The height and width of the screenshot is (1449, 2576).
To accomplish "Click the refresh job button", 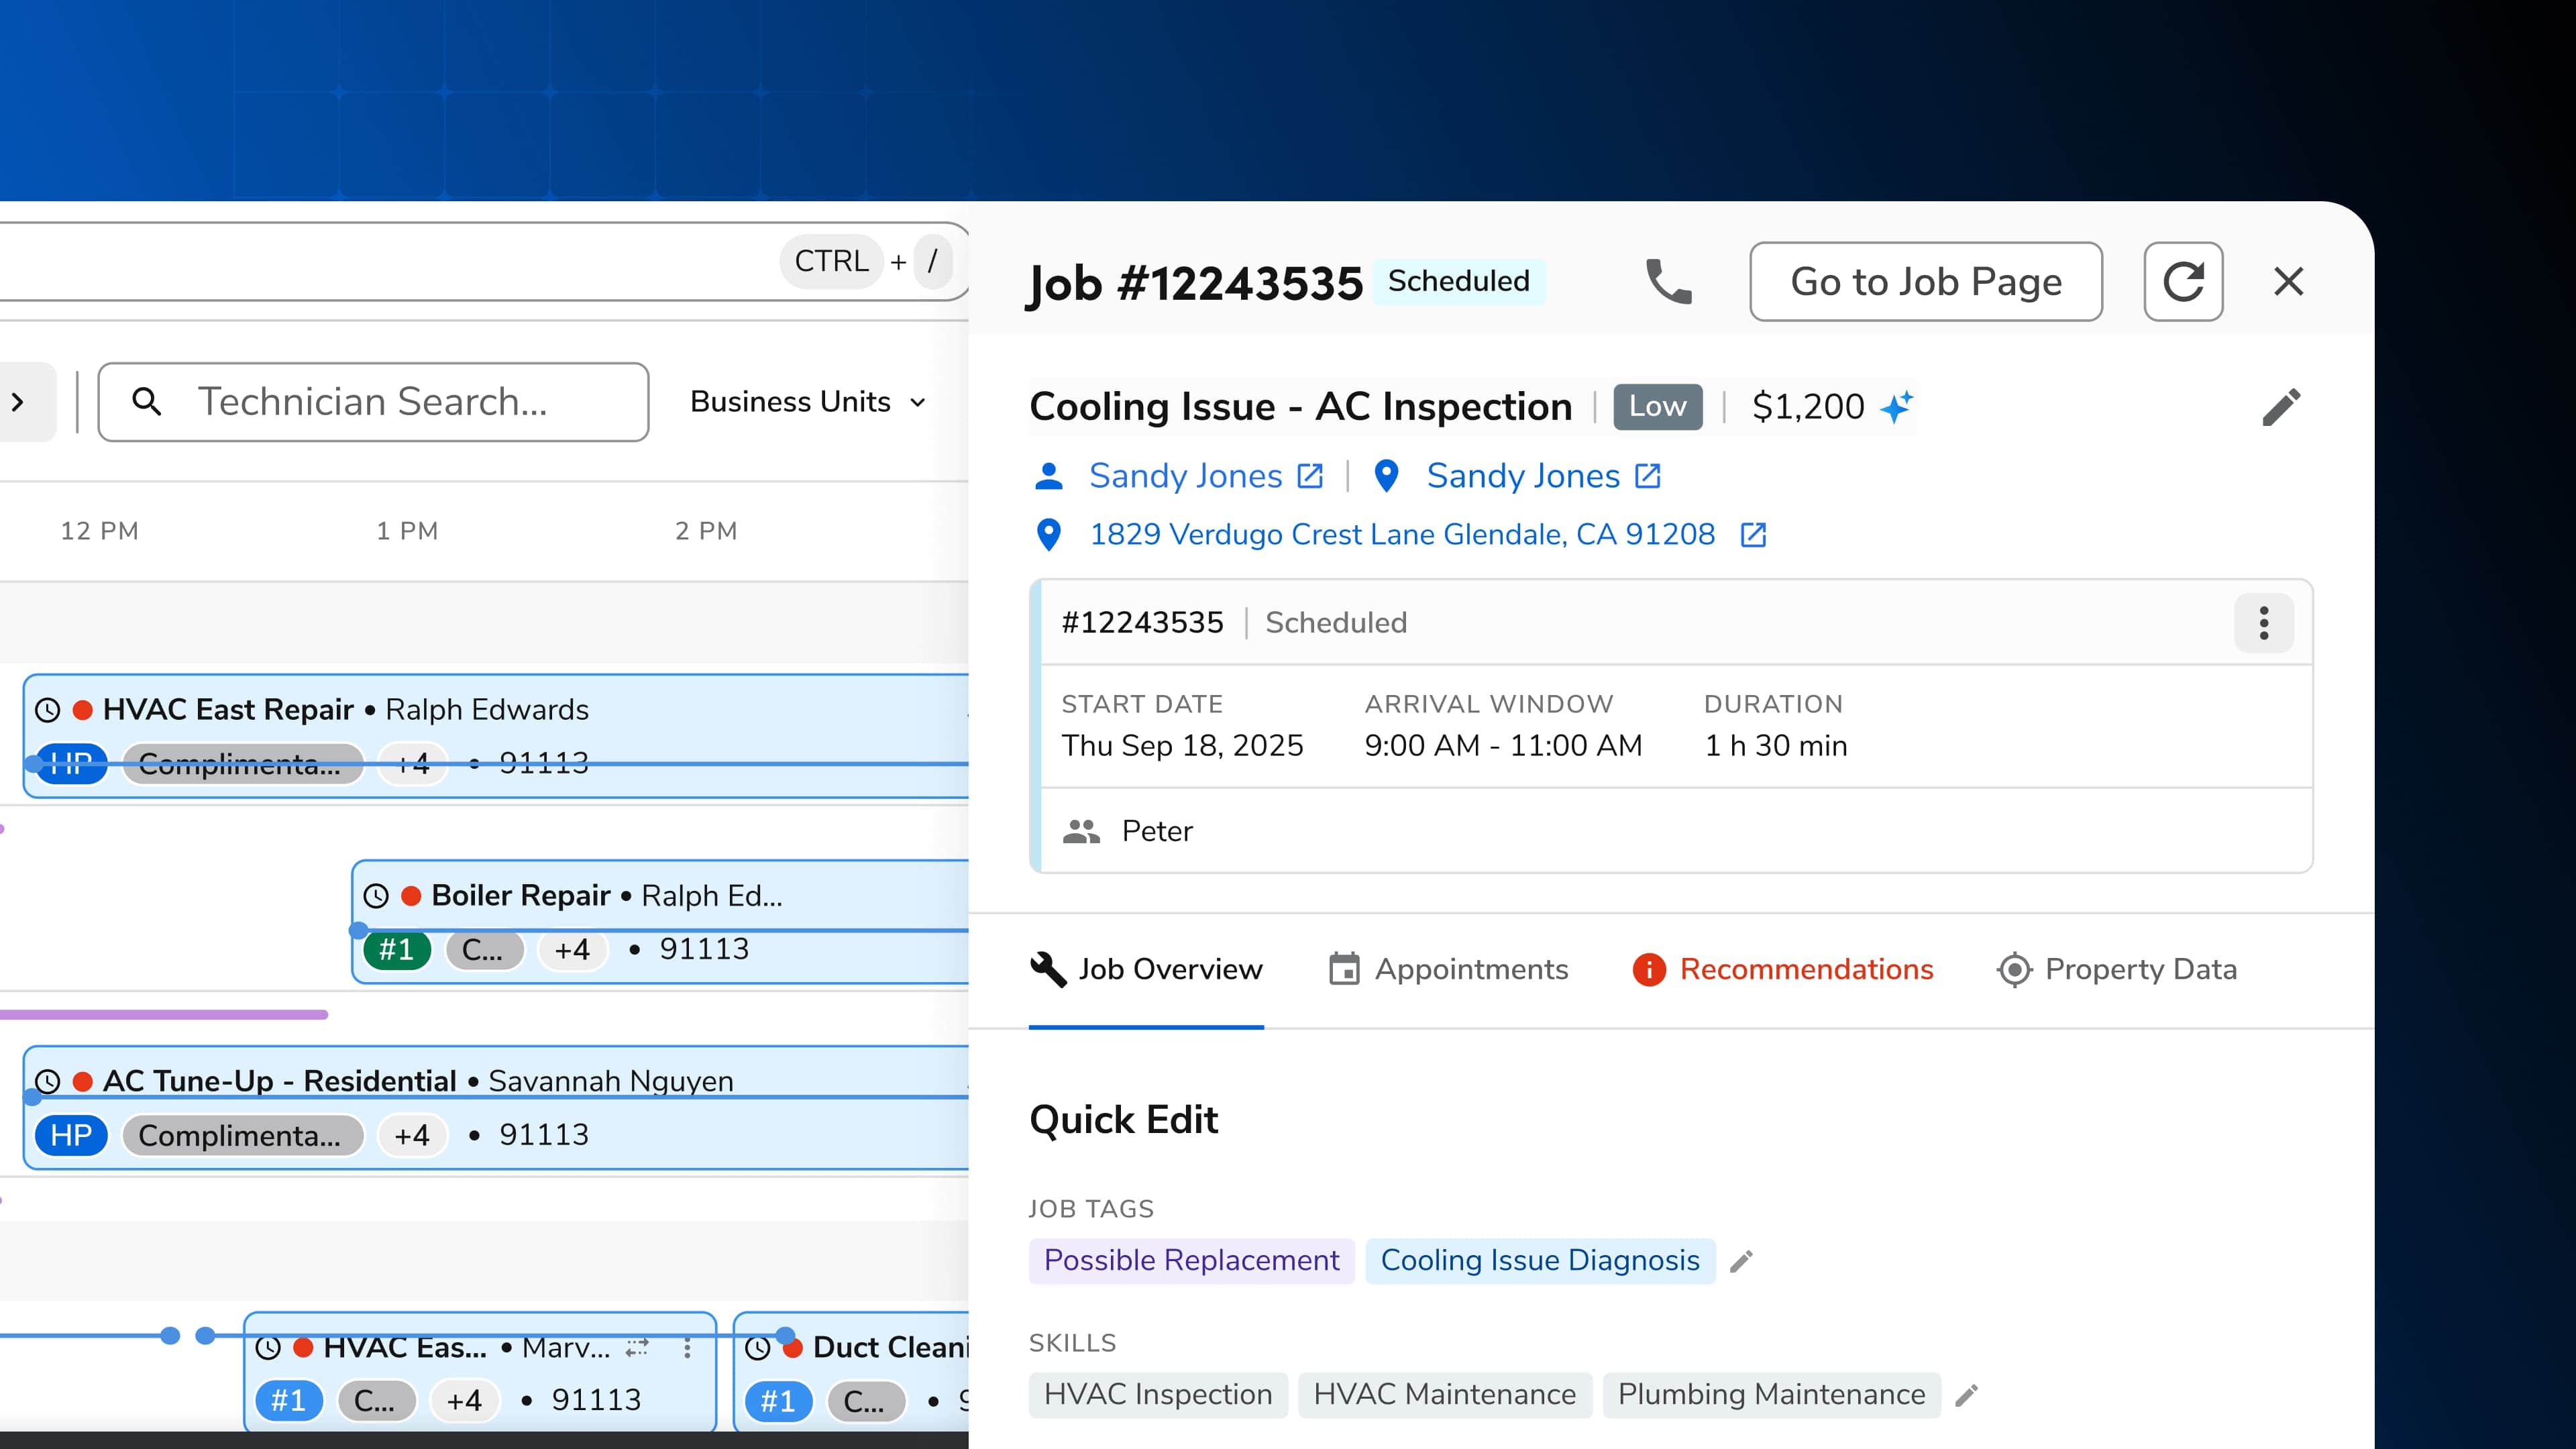I will (2183, 281).
